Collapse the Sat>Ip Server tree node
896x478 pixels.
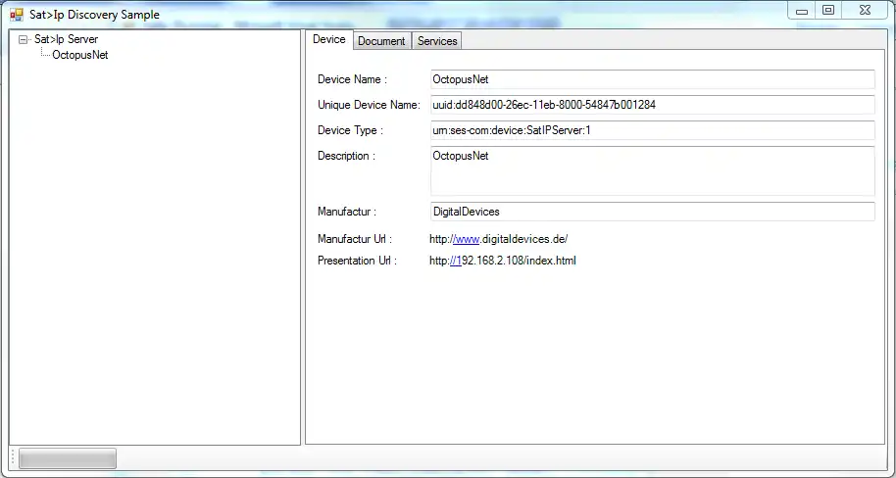[x=23, y=39]
